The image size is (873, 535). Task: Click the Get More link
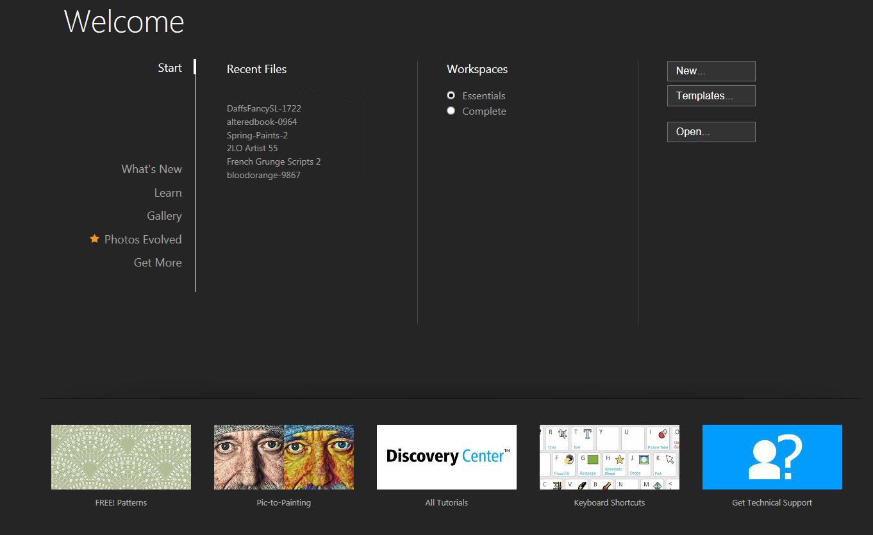[157, 262]
